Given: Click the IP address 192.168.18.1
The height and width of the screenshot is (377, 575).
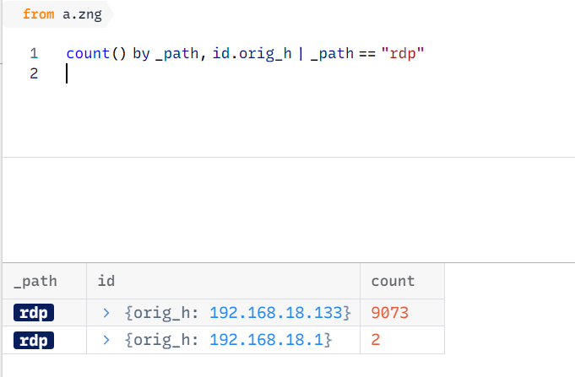Looking at the screenshot, I should (267, 340).
